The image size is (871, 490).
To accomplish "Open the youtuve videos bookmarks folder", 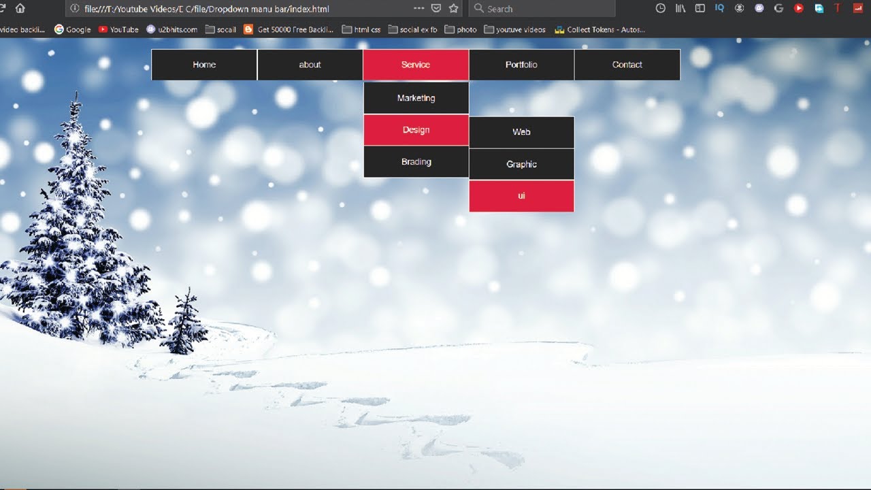I will coord(514,29).
